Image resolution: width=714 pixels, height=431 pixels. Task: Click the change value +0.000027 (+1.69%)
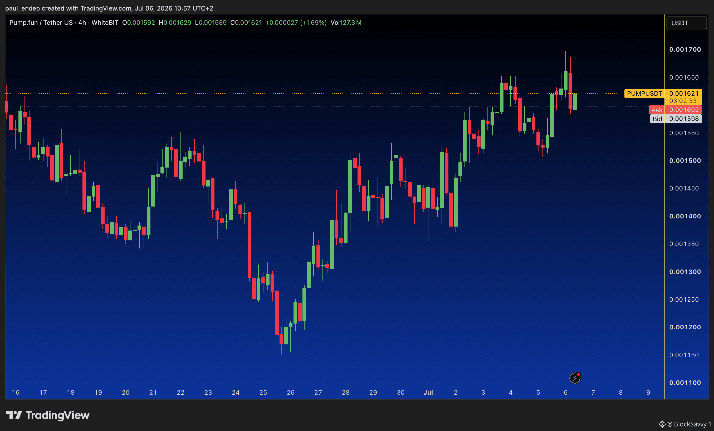coord(296,23)
